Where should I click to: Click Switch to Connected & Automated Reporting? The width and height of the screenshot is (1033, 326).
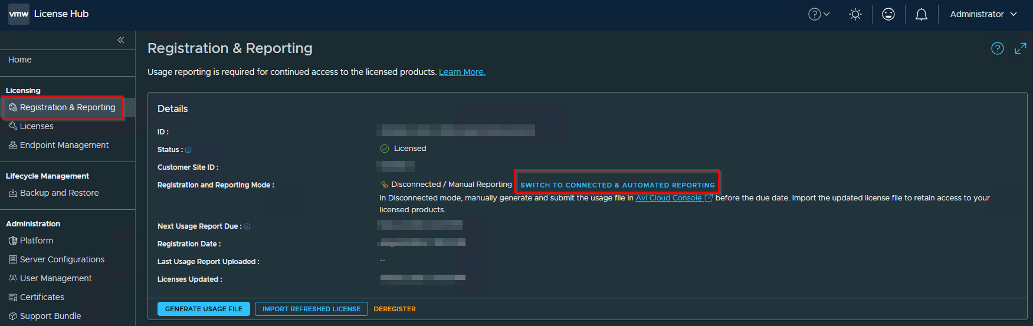(x=618, y=185)
